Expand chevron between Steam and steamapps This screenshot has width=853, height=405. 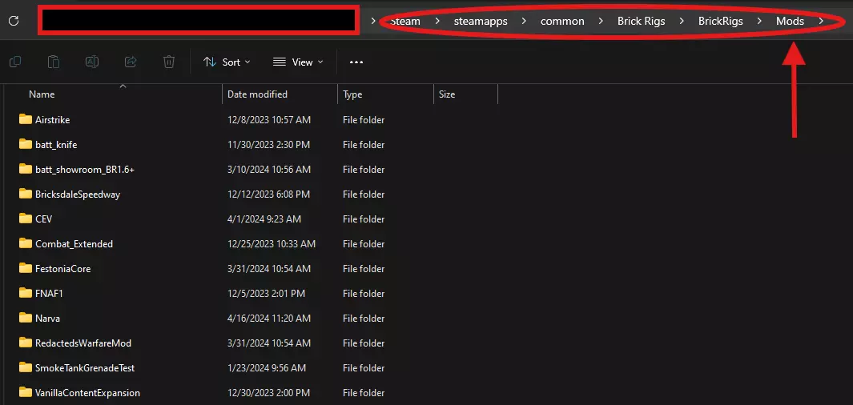click(437, 21)
